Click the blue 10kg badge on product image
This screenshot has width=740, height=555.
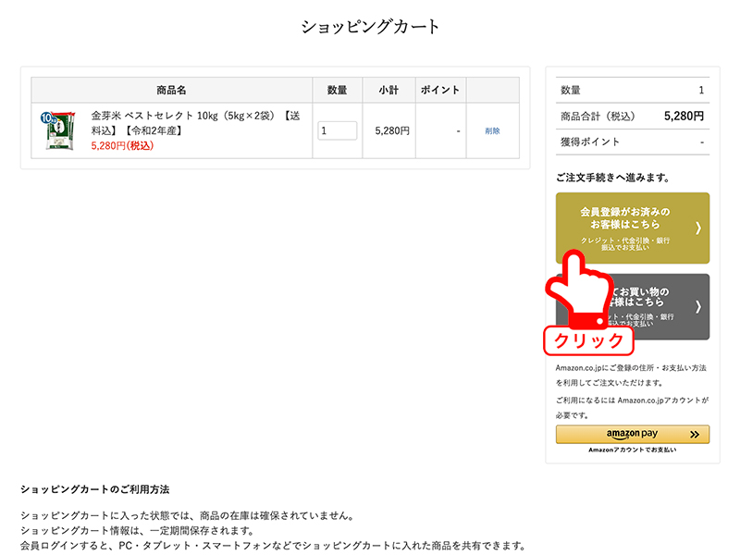[47, 117]
